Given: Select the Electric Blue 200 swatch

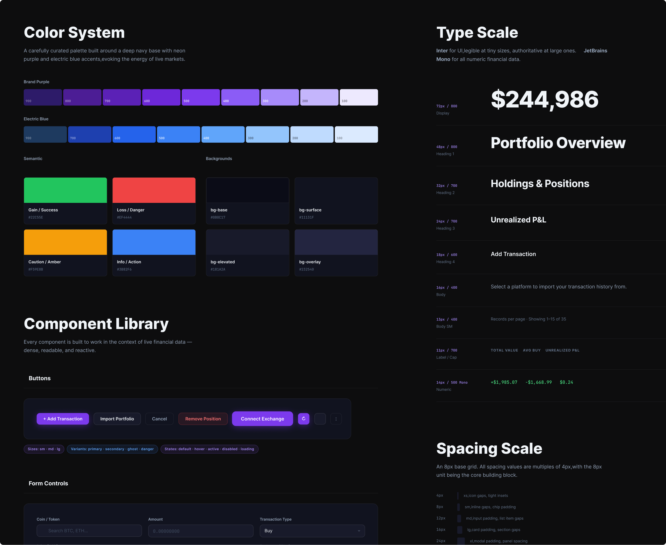Looking at the screenshot, I should 312,134.
